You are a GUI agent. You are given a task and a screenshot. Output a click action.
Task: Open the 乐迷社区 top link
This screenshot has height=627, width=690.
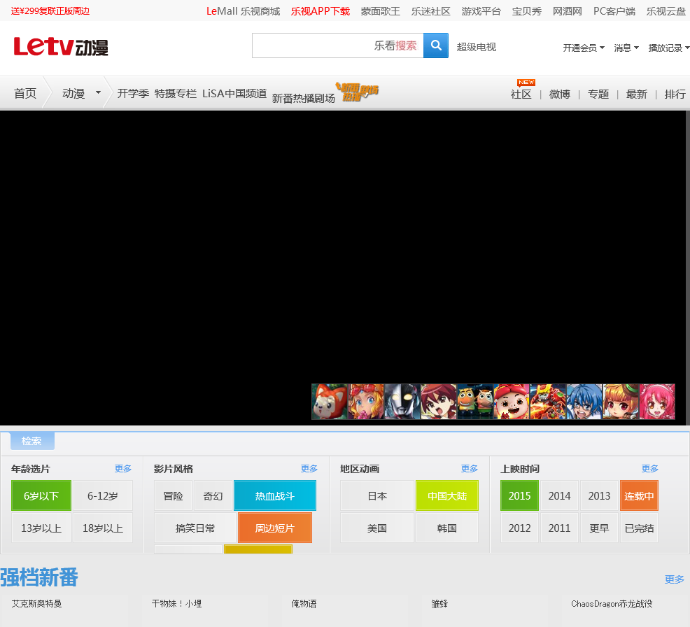click(431, 11)
